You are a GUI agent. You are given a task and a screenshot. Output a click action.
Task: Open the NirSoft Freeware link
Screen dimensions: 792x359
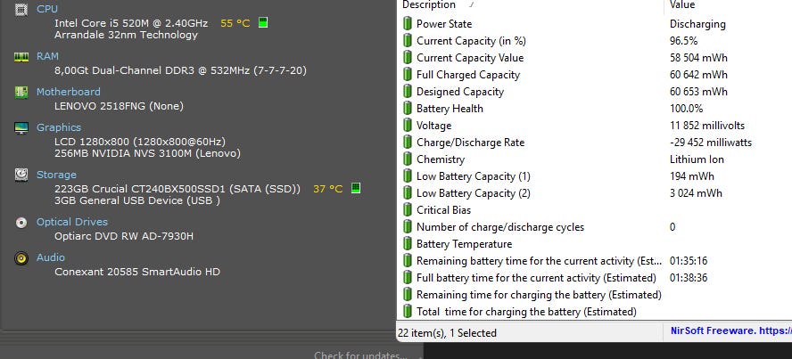[730, 330]
